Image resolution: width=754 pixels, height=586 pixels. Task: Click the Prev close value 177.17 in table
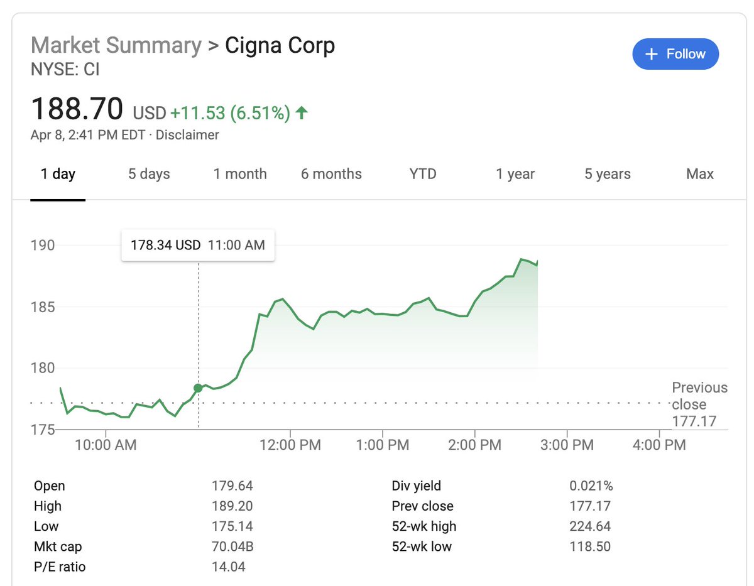[x=590, y=506]
